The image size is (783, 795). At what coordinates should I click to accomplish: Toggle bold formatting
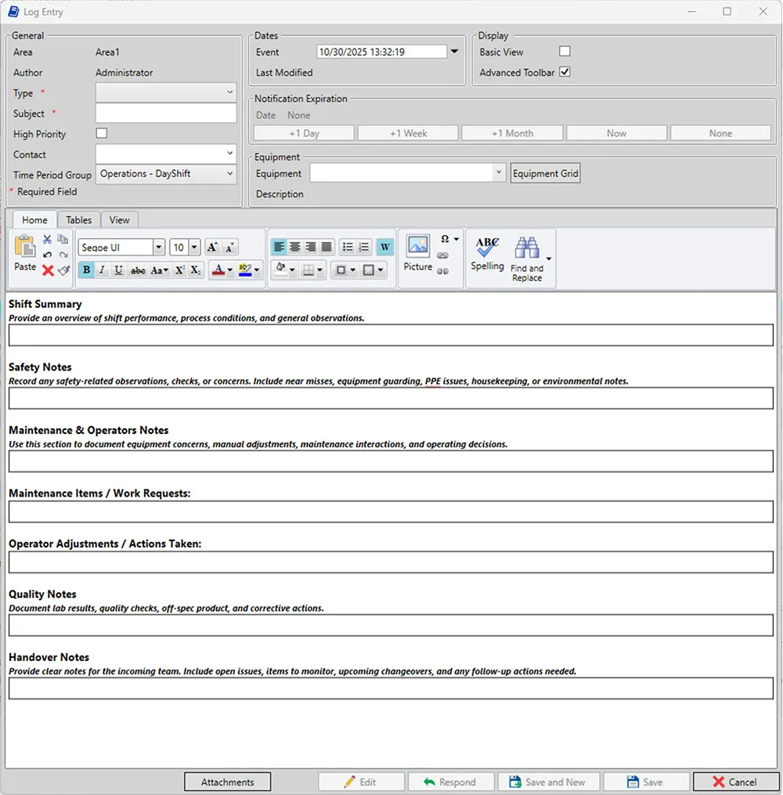tap(86, 269)
